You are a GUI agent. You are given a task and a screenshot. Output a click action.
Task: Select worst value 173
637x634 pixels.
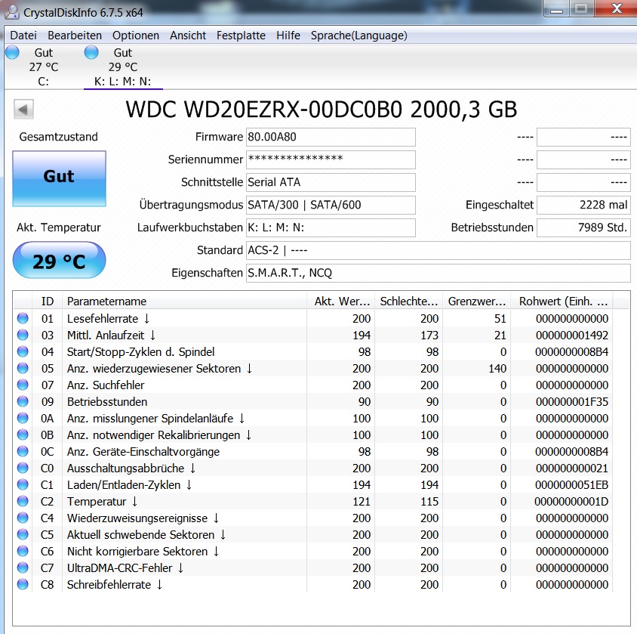tap(429, 335)
